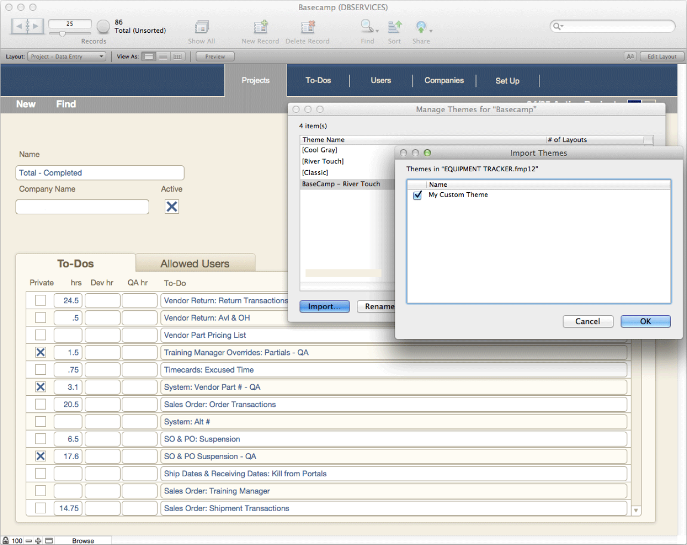Switch to Table view icon
687x545 pixels.
click(178, 56)
